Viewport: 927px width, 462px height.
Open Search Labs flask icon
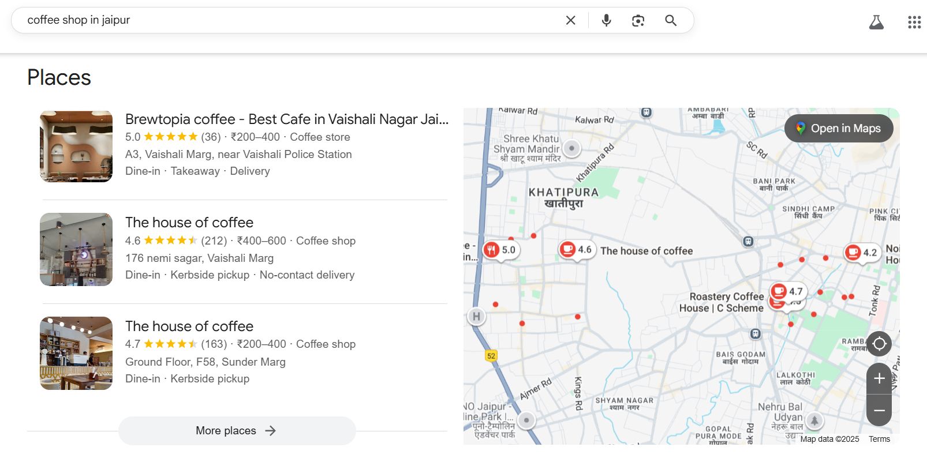(x=876, y=22)
